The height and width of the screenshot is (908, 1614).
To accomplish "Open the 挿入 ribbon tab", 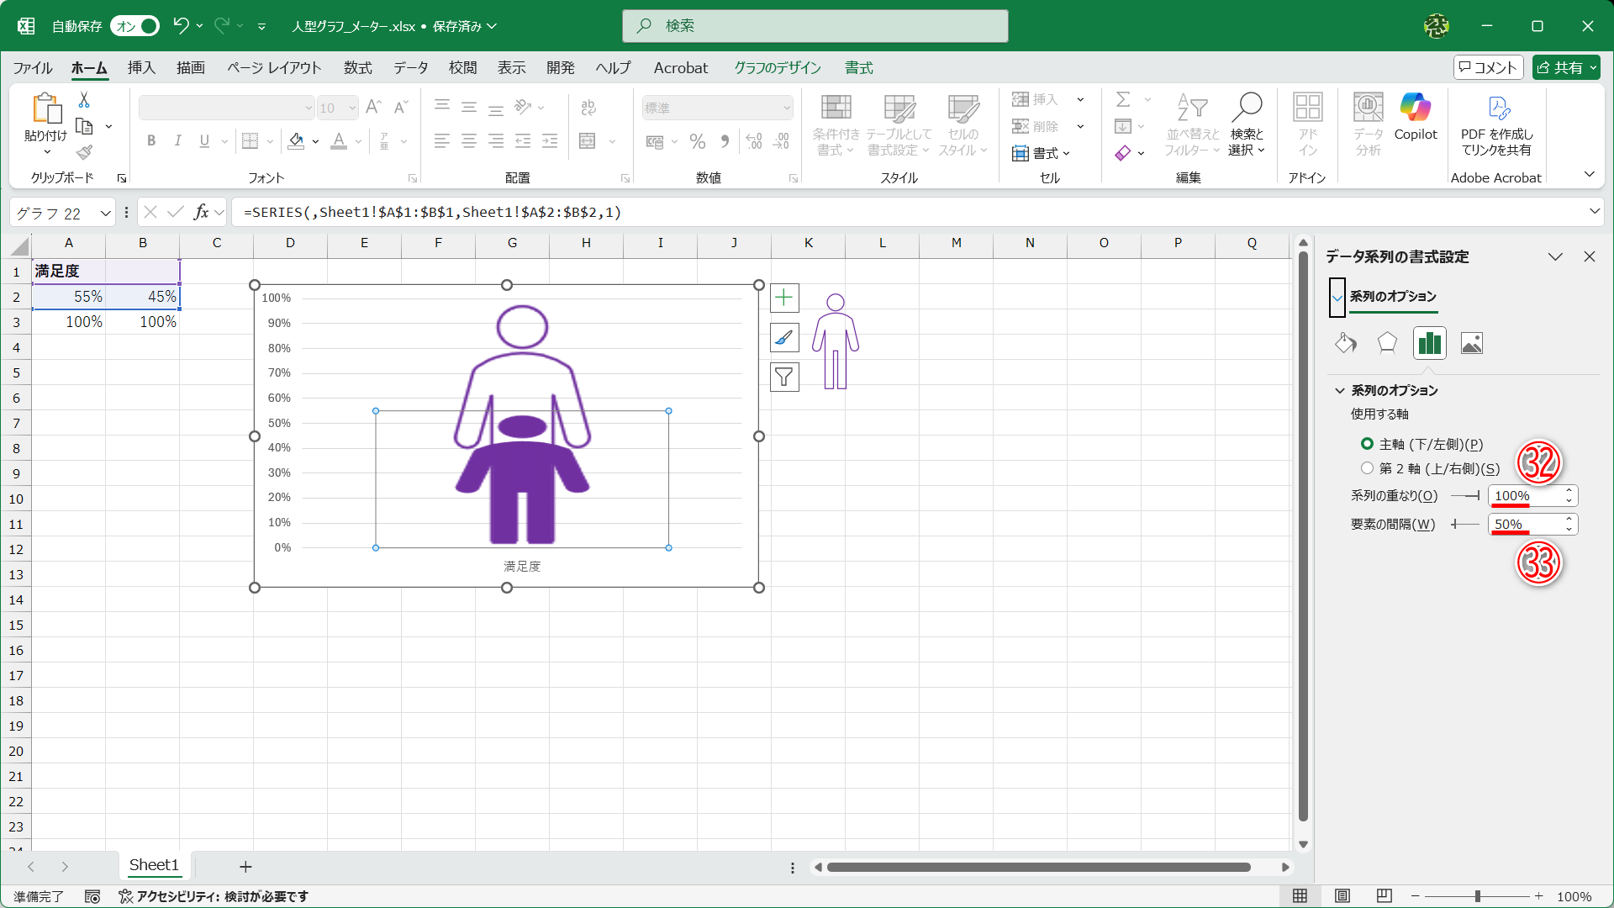I will [141, 68].
